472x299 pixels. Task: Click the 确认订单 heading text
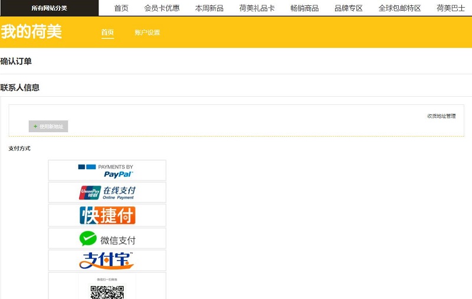[16, 61]
